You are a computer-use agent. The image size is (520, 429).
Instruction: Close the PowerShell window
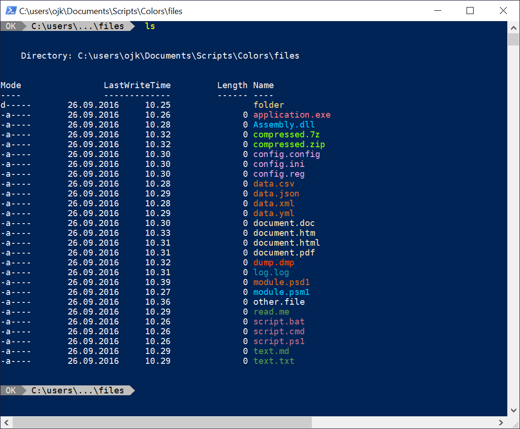503,11
